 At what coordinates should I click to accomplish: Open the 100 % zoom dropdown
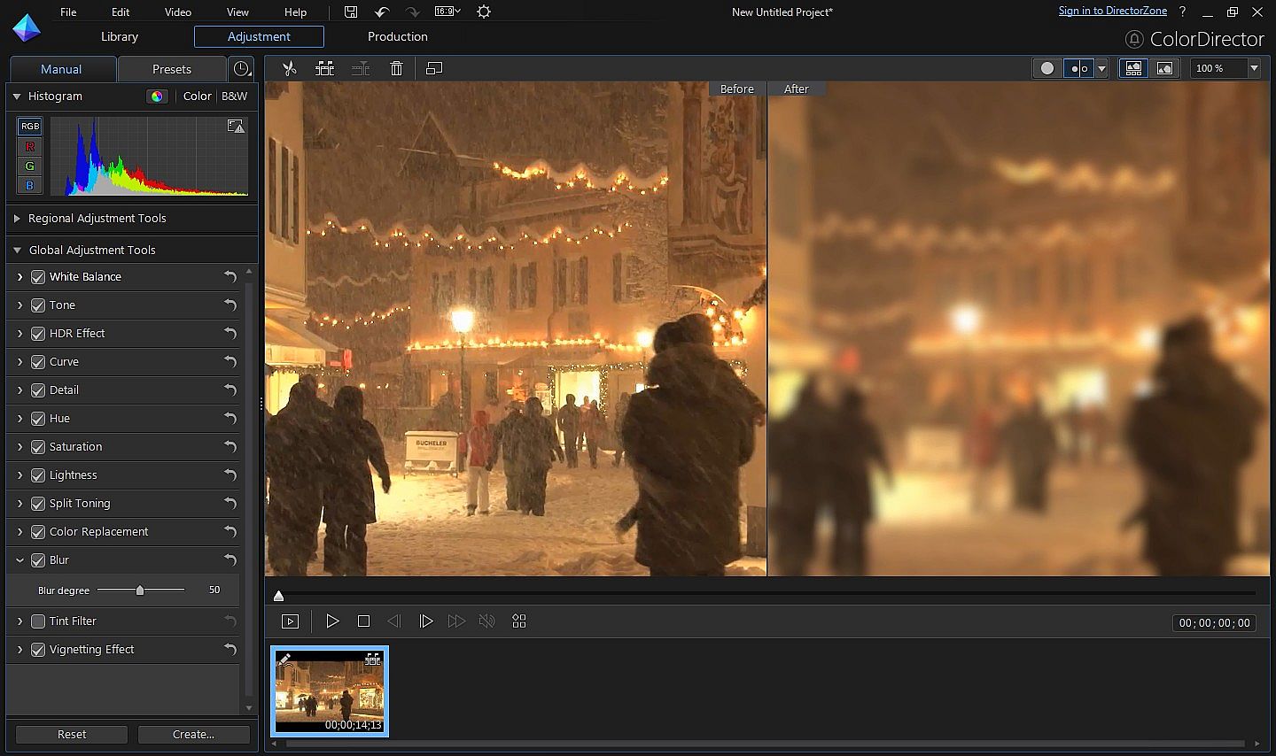1253,68
